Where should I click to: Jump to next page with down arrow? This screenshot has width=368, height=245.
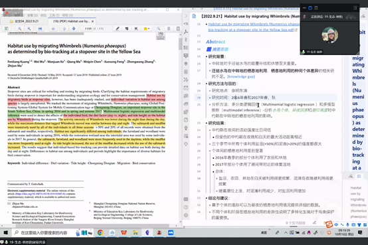[74, 29]
